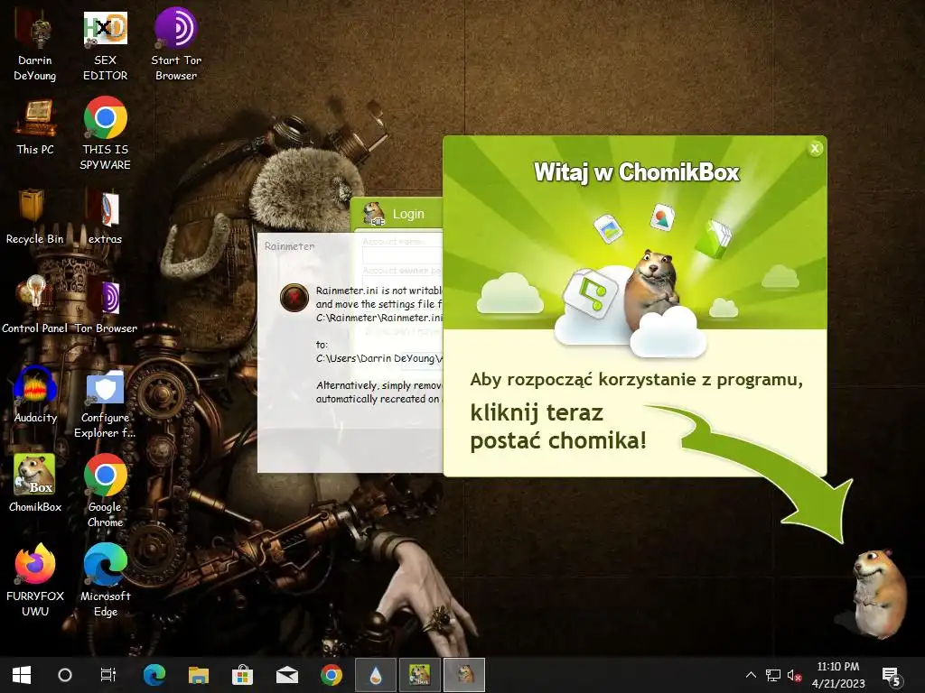This screenshot has width=925, height=693.
Task: Select the Google Chrome desktop icon
Action: [105, 490]
